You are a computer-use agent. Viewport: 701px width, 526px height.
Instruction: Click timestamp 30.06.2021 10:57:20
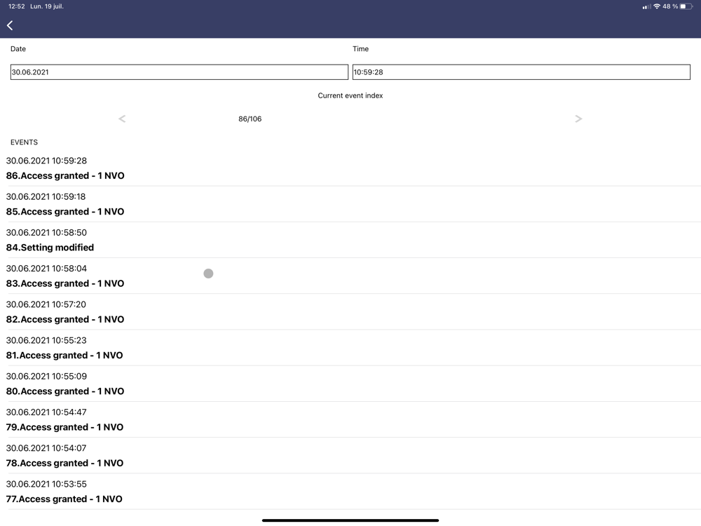(x=46, y=304)
